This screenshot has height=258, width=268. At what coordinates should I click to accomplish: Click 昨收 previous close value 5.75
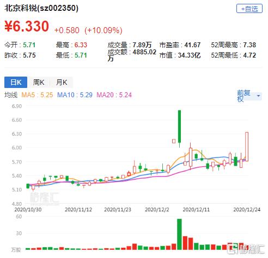pos(29,55)
